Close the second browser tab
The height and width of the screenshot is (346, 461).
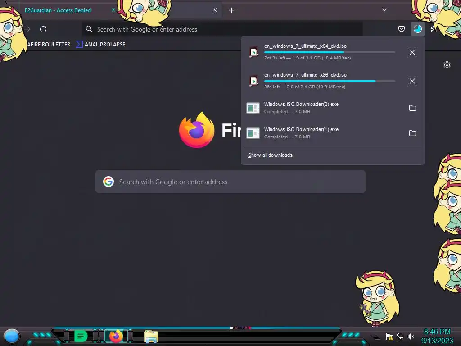tap(215, 10)
